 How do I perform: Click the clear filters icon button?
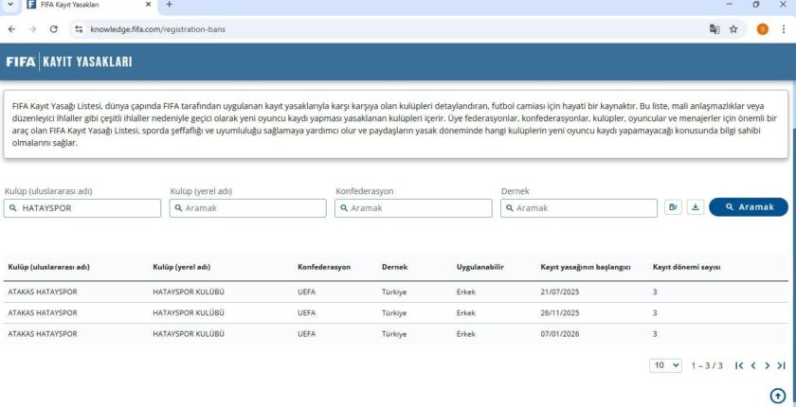point(673,207)
